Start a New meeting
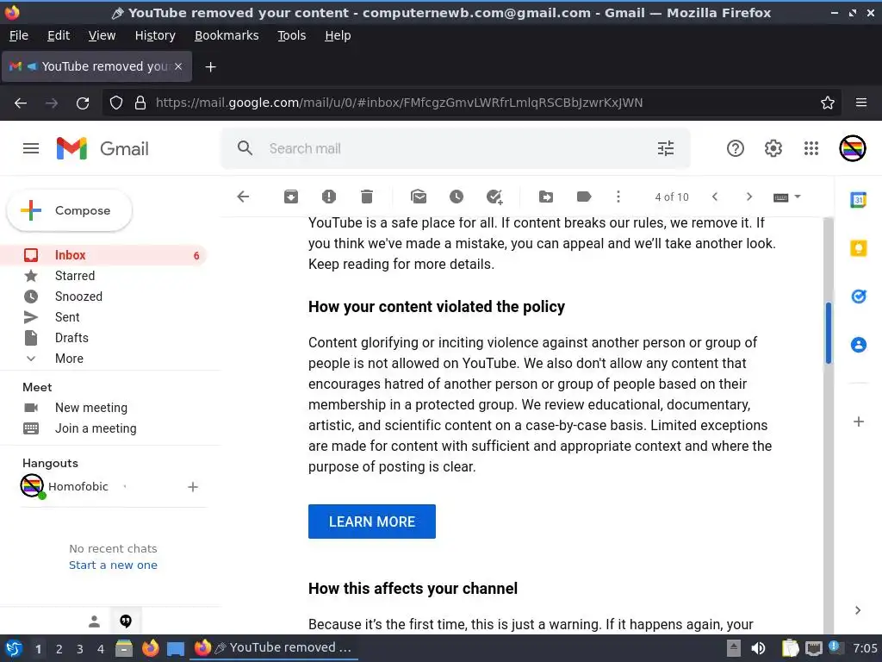This screenshot has width=882, height=662. pyautogui.click(x=90, y=408)
